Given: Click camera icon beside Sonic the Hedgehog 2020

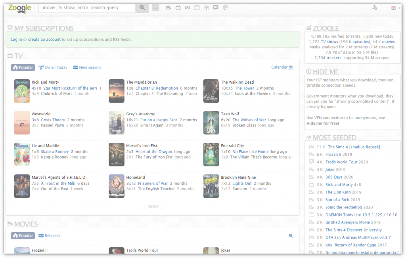Looking at the screenshot, I should [312, 207].
